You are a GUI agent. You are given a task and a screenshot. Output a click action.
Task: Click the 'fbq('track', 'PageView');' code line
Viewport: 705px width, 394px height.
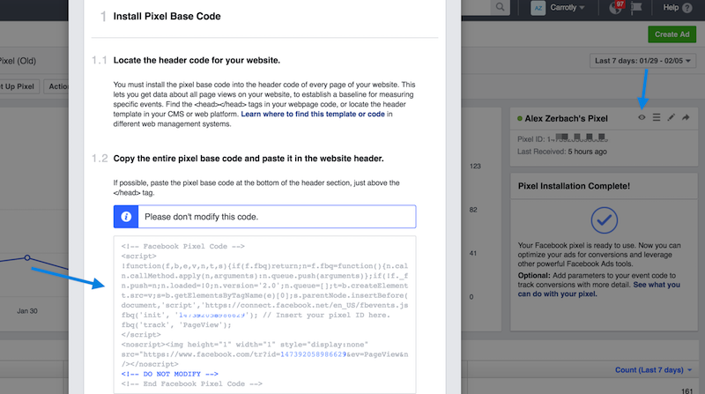pyautogui.click(x=176, y=324)
